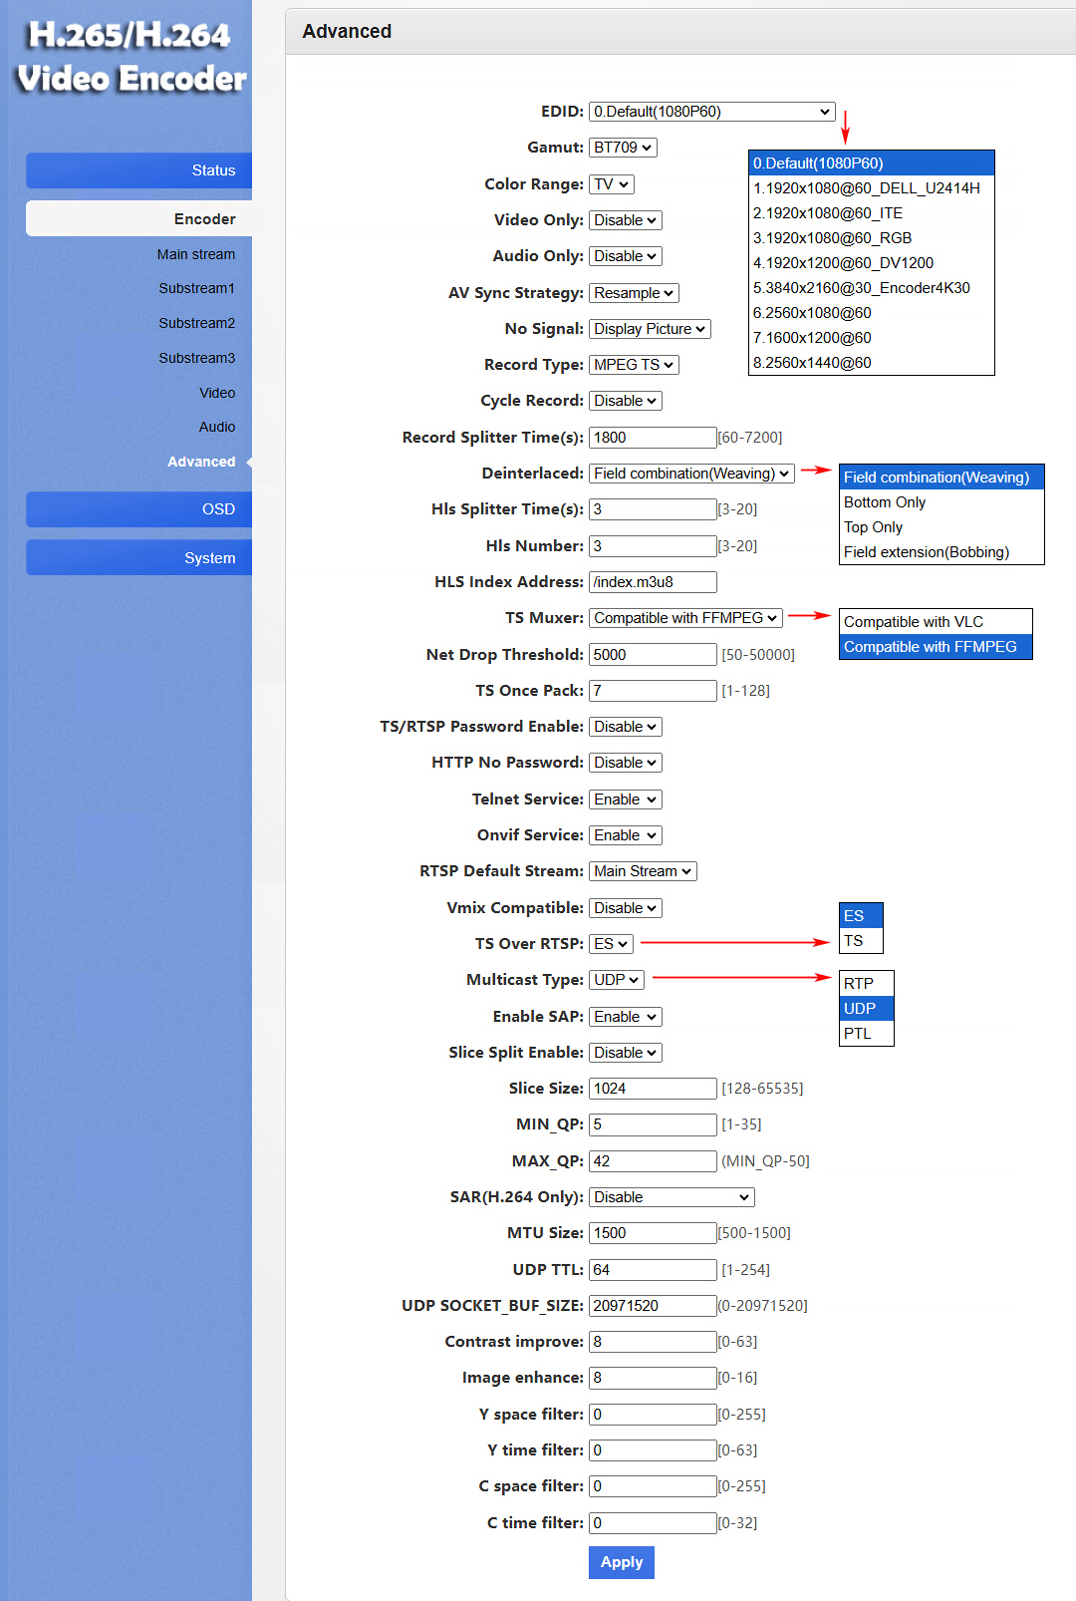
Task: Open the Slice Split Enable dropdown
Action: [626, 1053]
